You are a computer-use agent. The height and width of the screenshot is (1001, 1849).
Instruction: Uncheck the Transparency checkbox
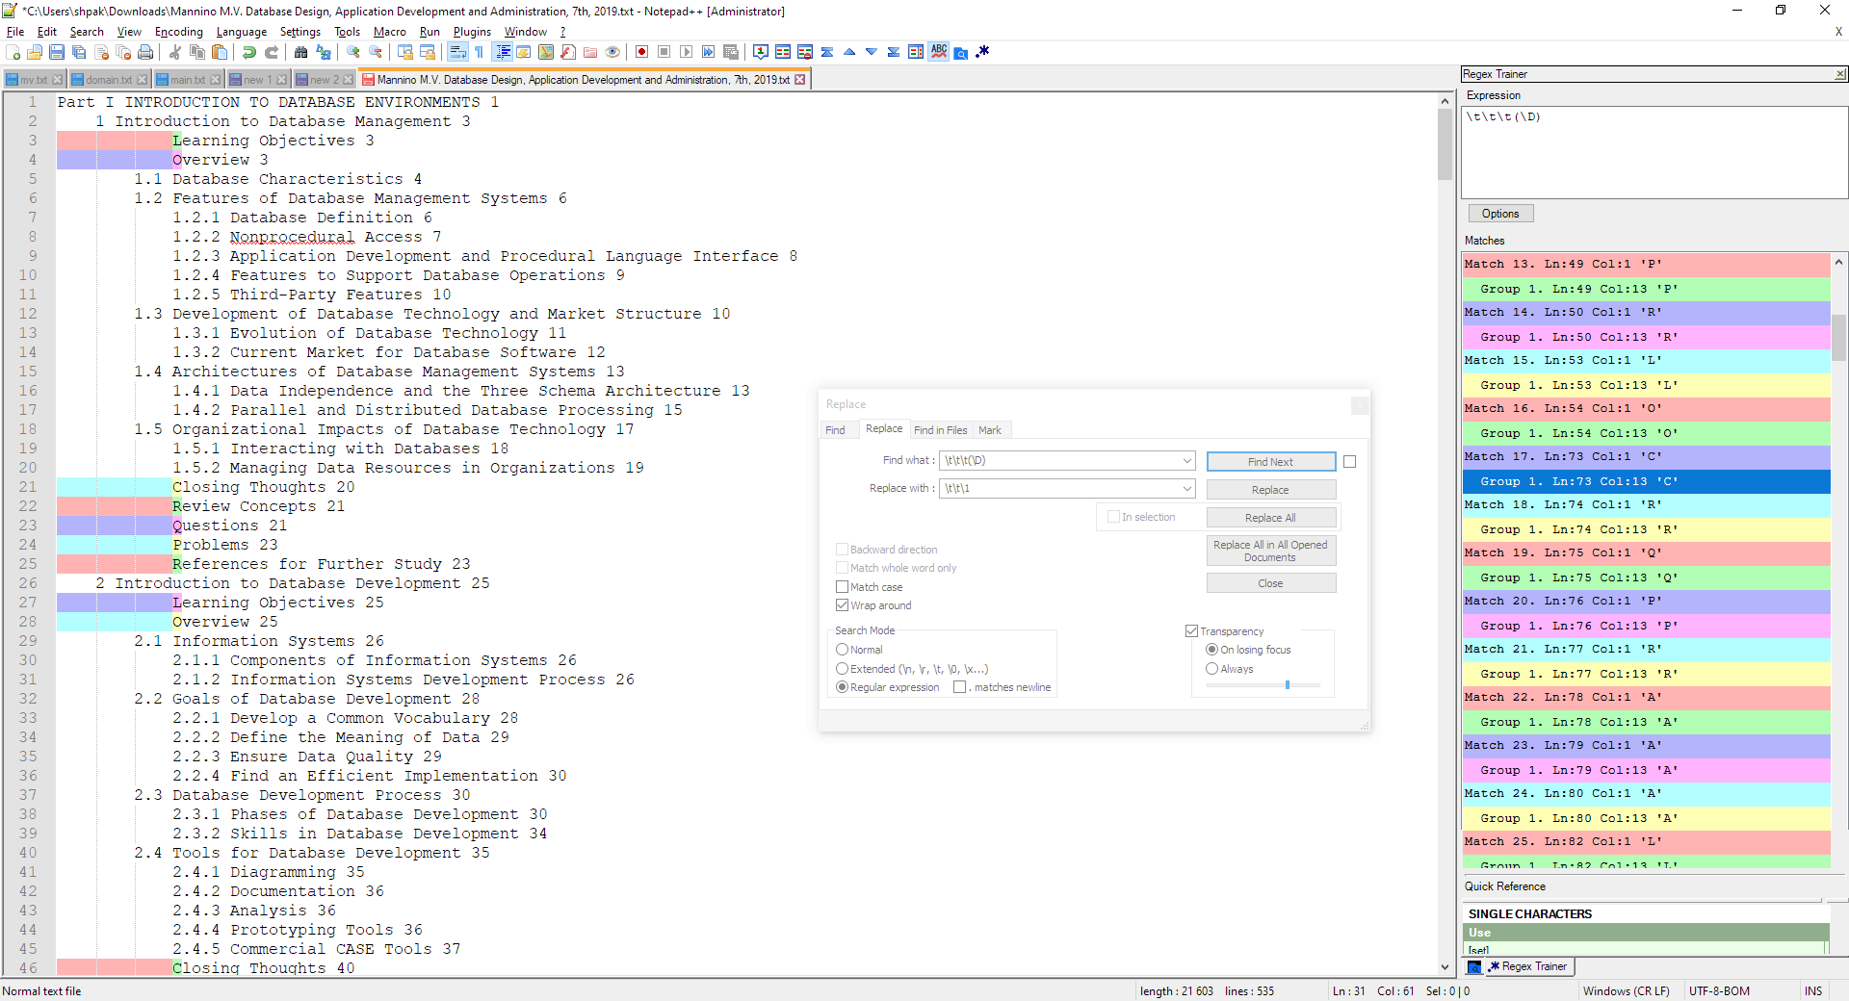coord(1191,631)
